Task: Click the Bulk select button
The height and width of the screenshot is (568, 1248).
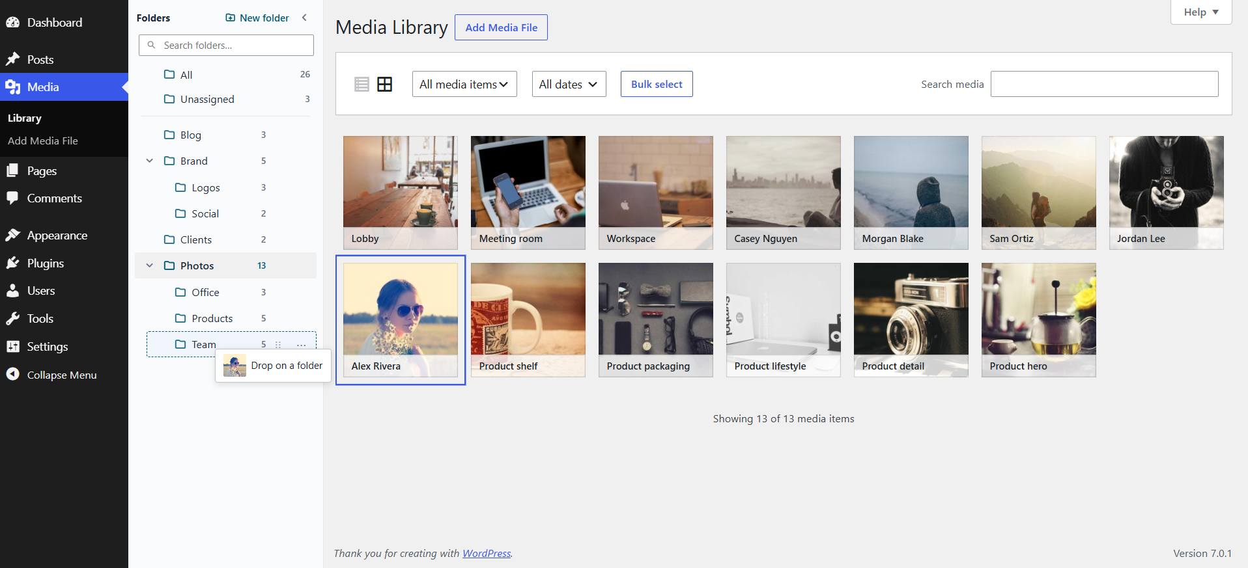Action: click(x=657, y=84)
